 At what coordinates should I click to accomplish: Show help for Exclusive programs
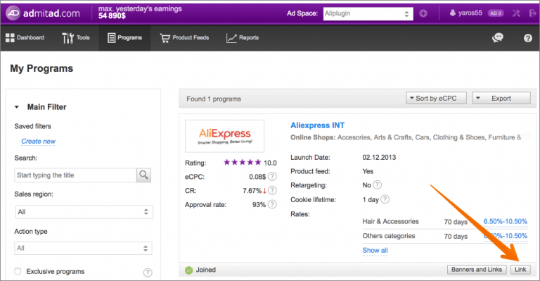tap(148, 273)
